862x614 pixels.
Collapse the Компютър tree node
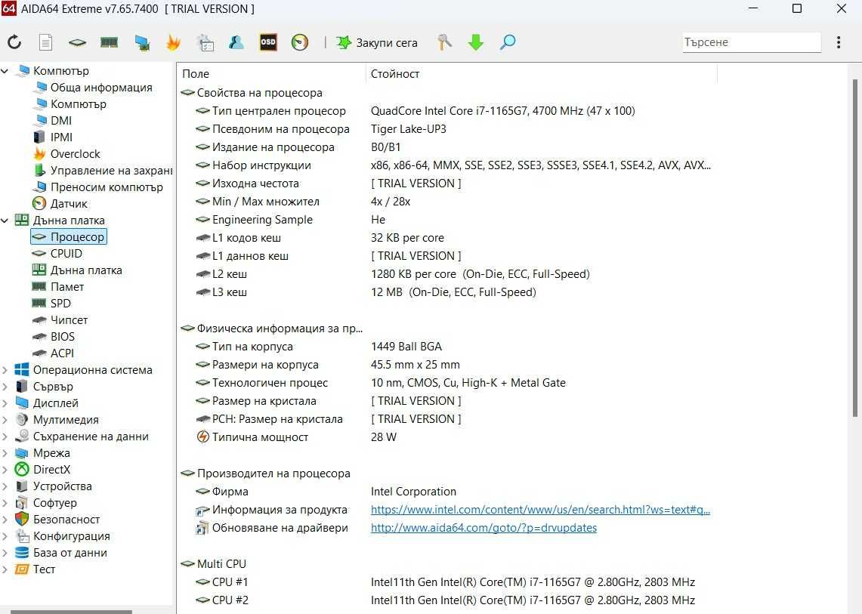[x=5, y=71]
